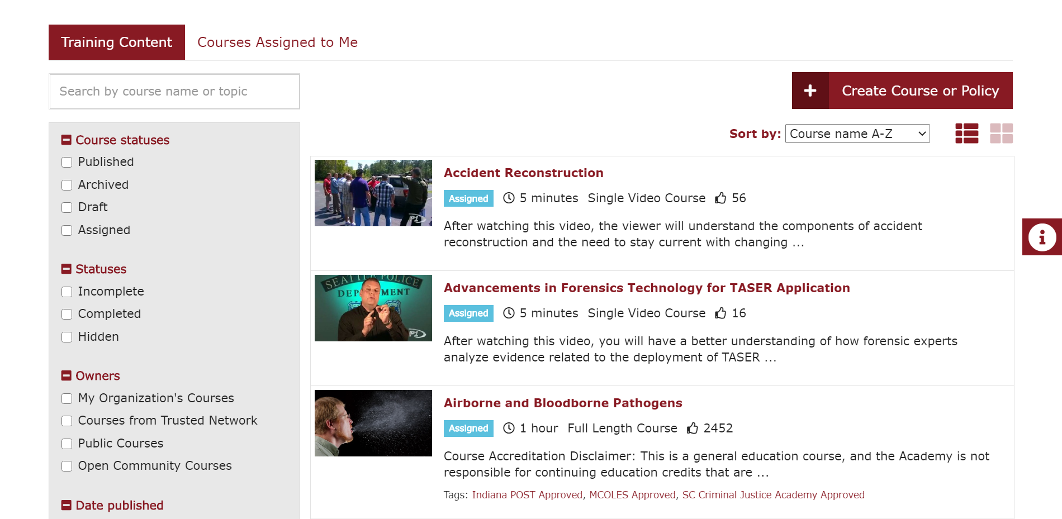Collapse the Course statuses filter section
The image size is (1062, 519).
point(67,140)
